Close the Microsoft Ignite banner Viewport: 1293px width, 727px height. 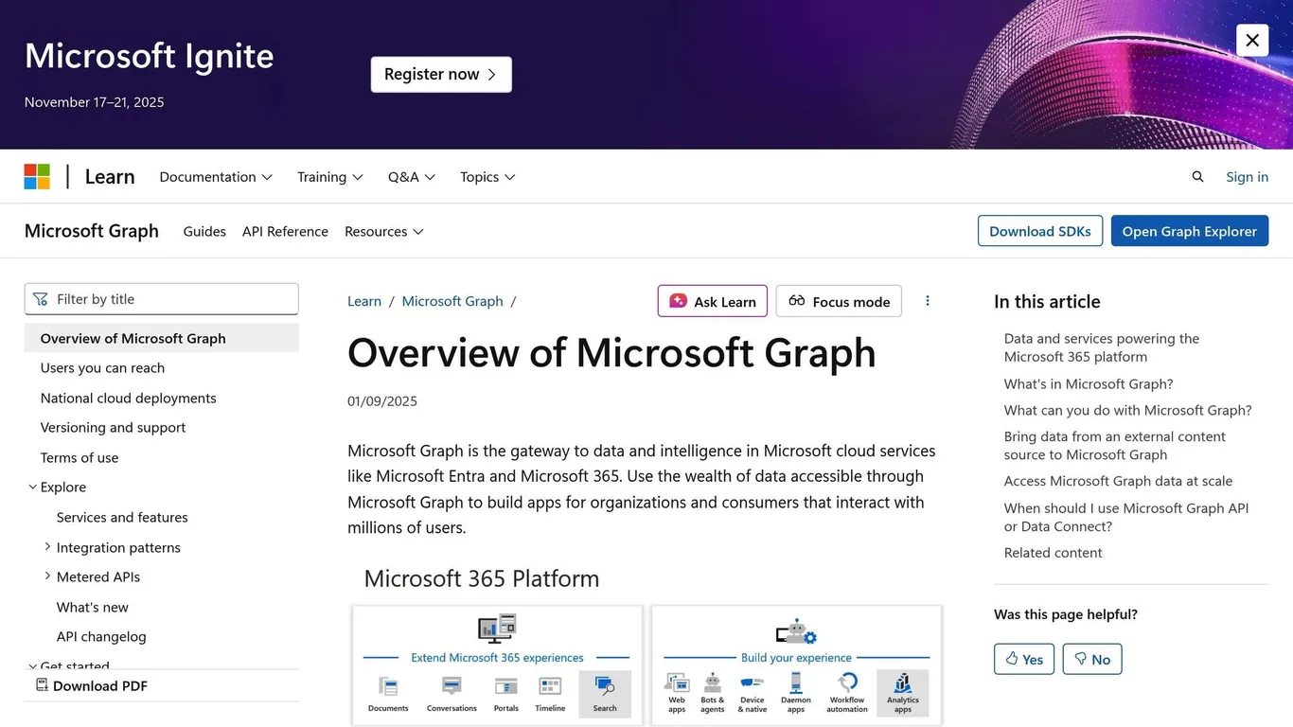point(1252,40)
